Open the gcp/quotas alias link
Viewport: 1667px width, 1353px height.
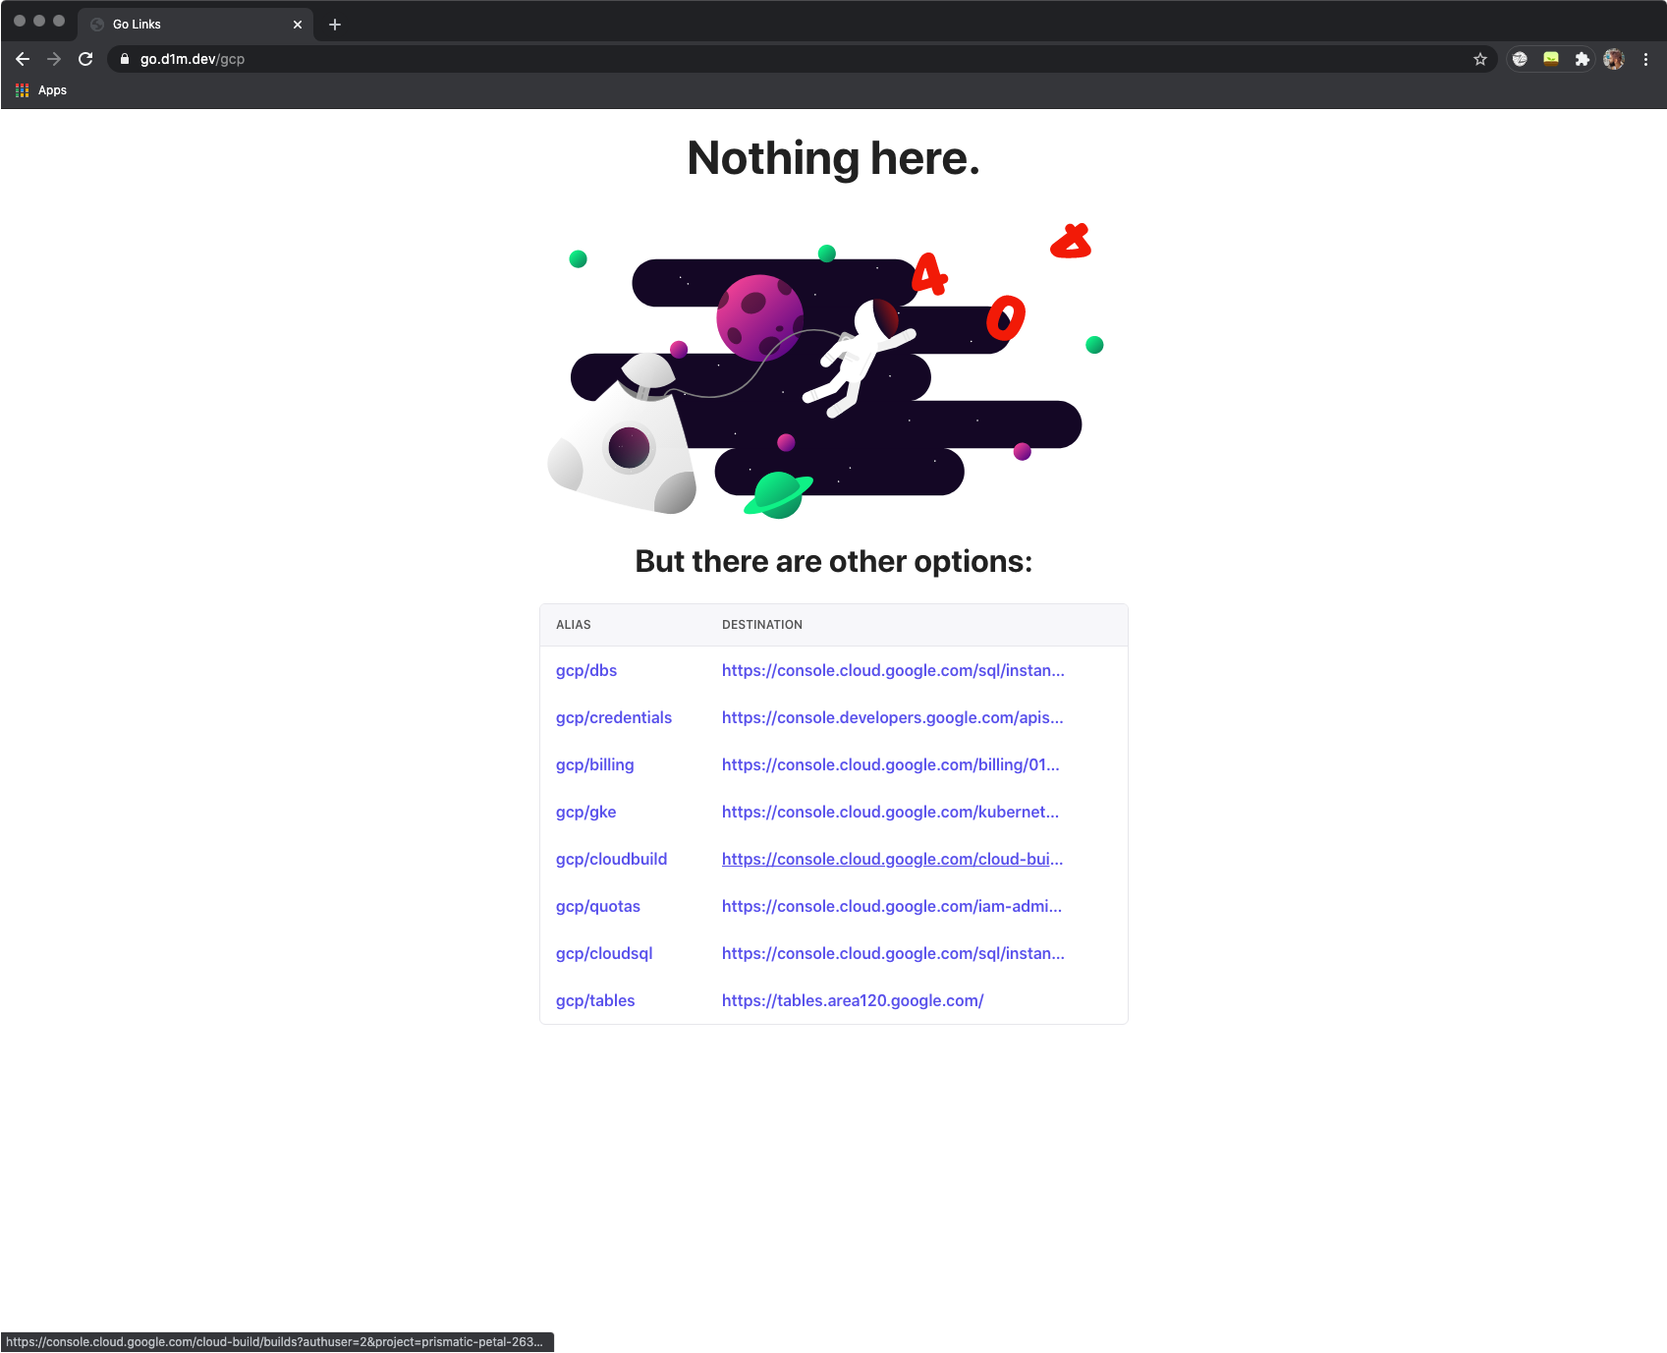[598, 906]
